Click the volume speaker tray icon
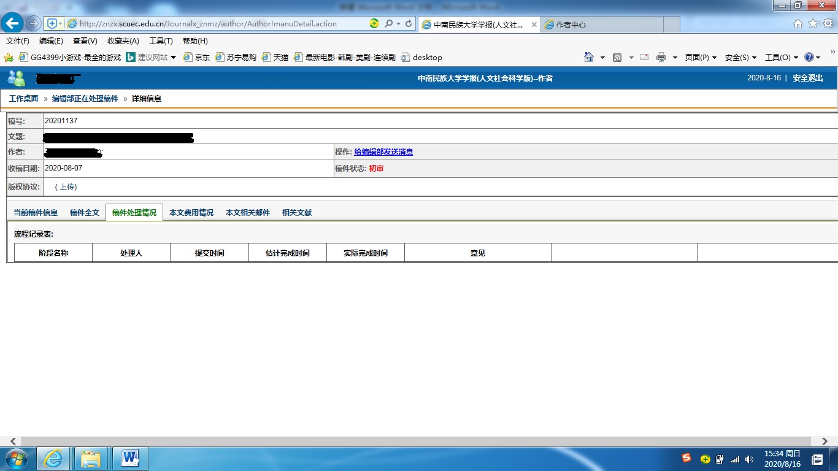This screenshot has width=838, height=471. tap(749, 459)
